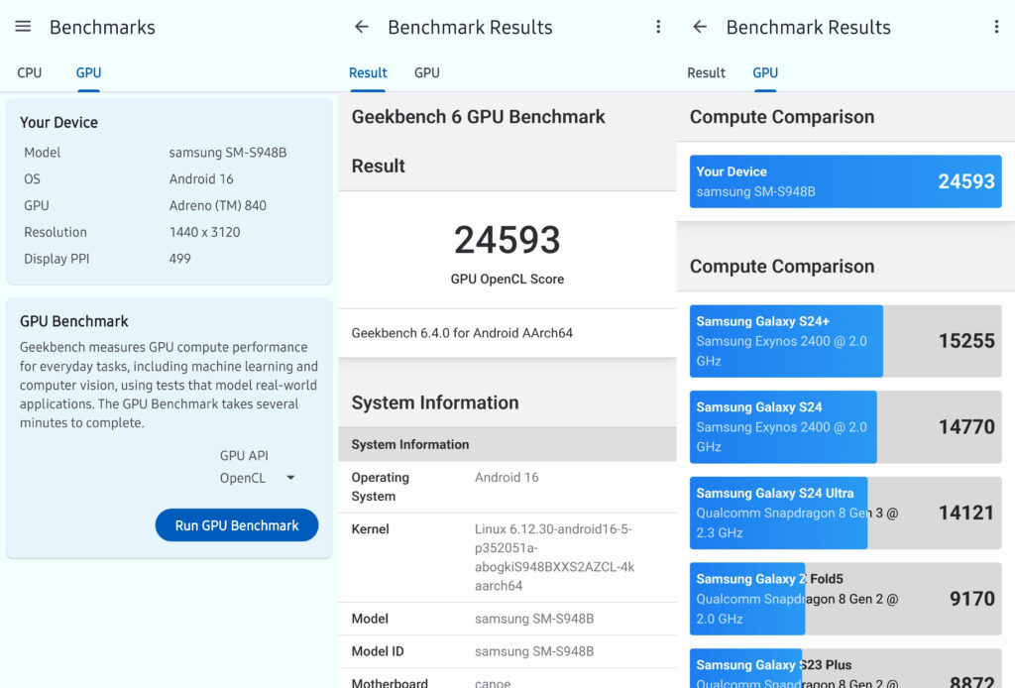Open the hamburger menu in Benchmarks
The width and height of the screenshot is (1015, 688).
pos(23,27)
